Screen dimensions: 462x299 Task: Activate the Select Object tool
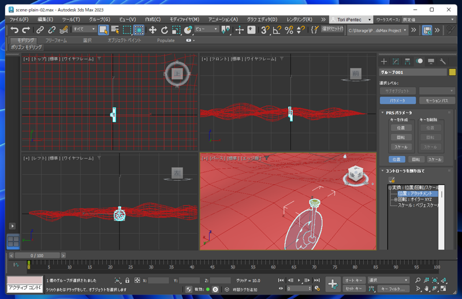pyautogui.click(x=103, y=30)
